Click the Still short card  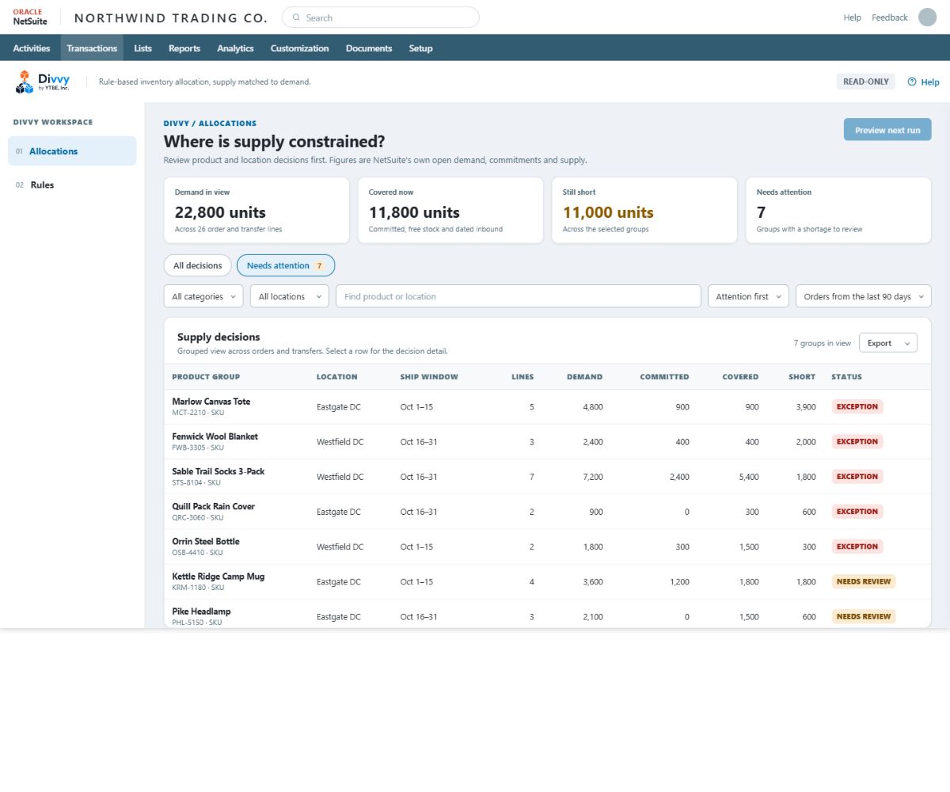click(x=644, y=210)
